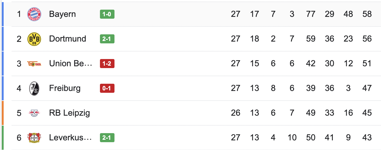Screen dimensions: 381x150
Task: Click the SC Freiburg crest
Action: [34, 88]
